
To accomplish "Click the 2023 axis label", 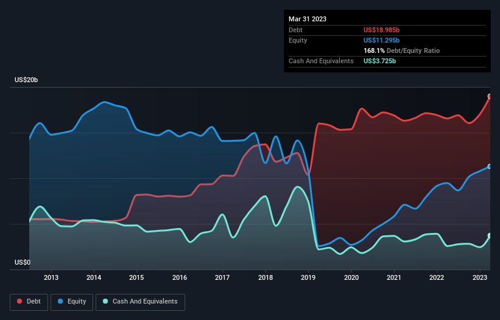I will coord(479,277).
